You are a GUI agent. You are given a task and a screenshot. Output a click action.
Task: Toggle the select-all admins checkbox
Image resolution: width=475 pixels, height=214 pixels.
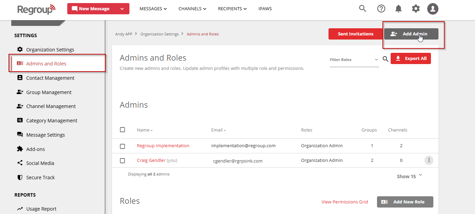123,129
